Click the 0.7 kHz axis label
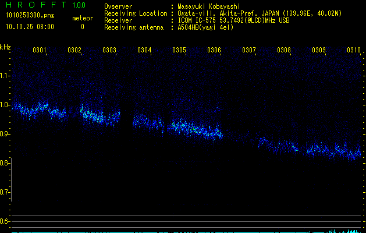 [x=5, y=192]
